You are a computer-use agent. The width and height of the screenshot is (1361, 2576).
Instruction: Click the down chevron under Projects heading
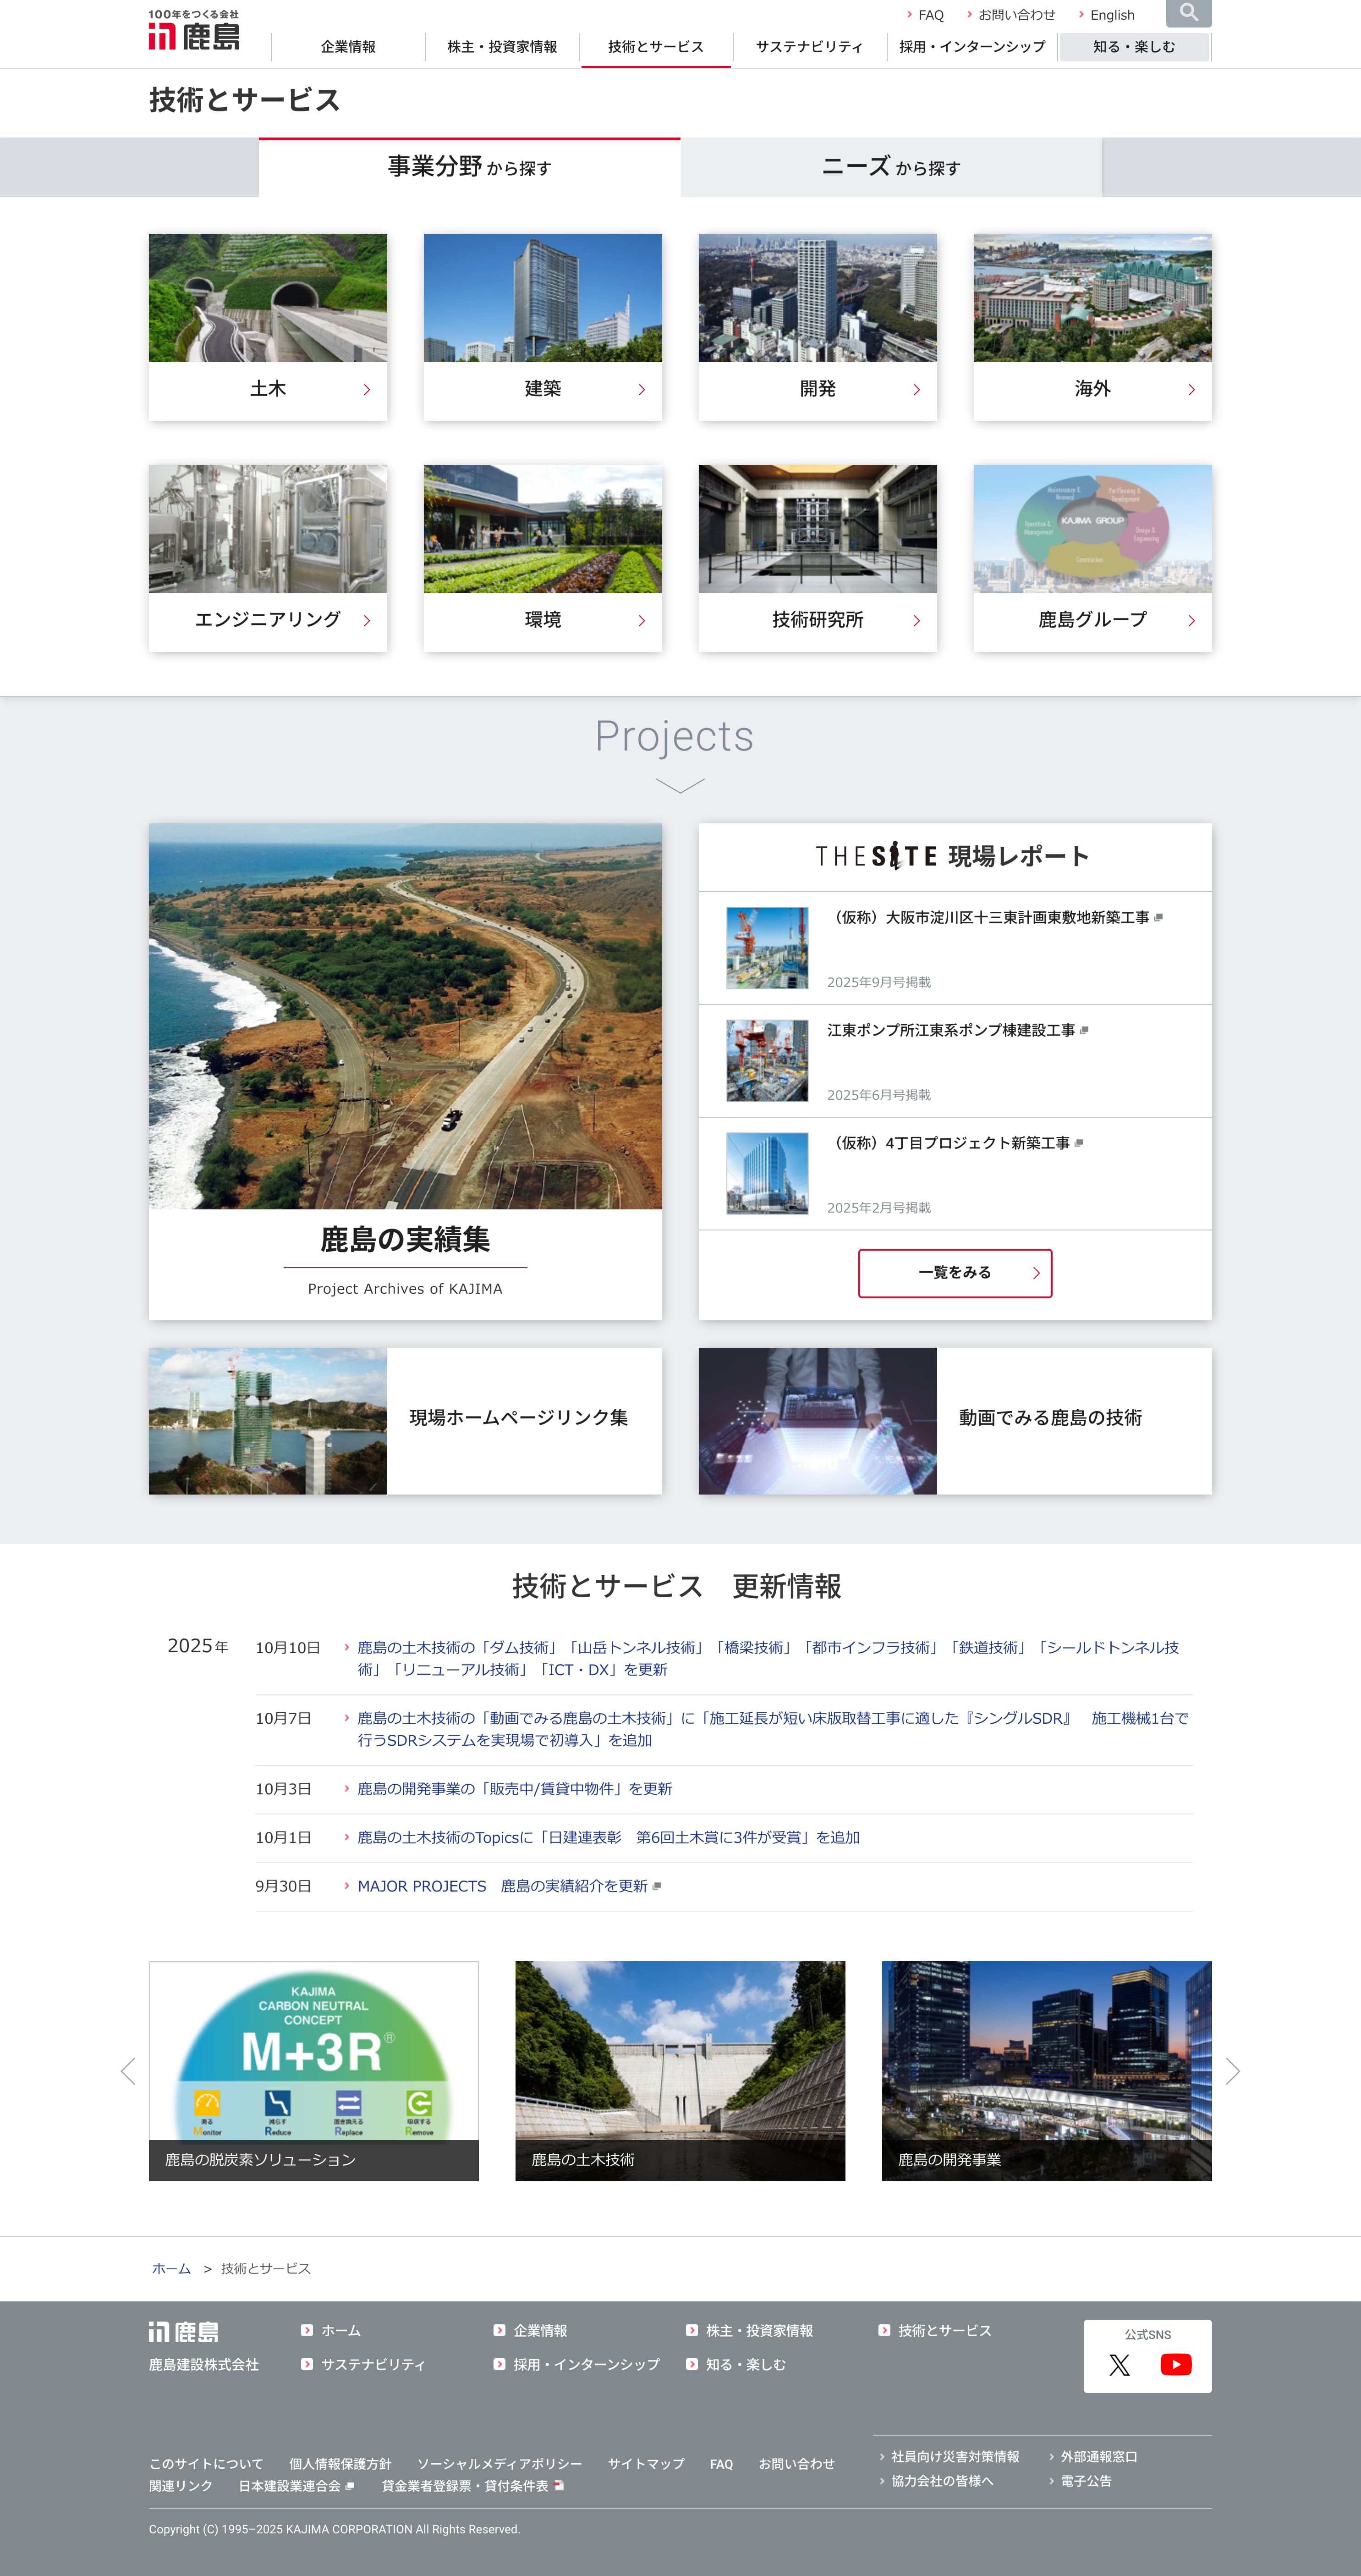(x=680, y=786)
